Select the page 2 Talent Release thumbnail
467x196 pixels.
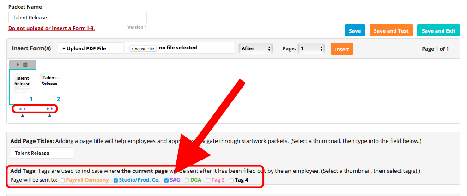[49, 87]
